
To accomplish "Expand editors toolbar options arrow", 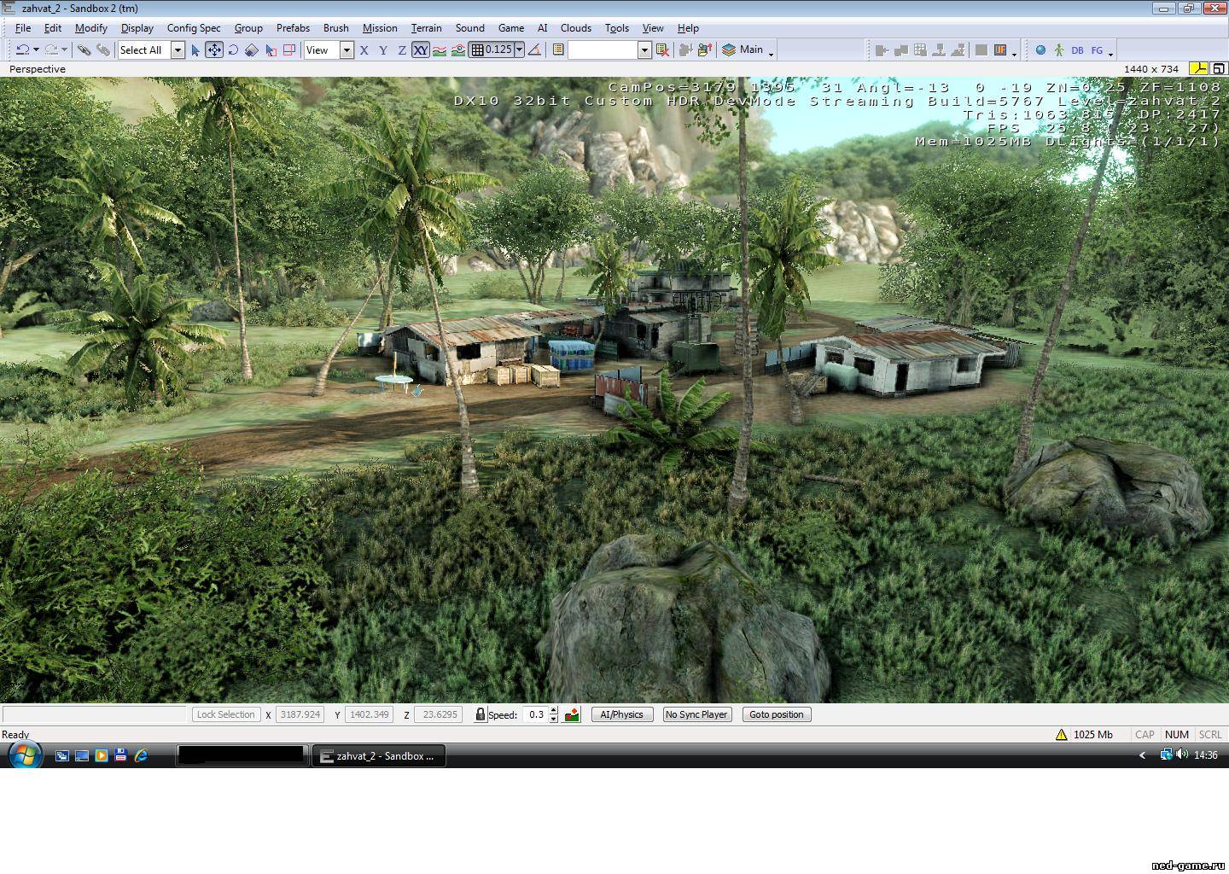I will (1110, 54).
